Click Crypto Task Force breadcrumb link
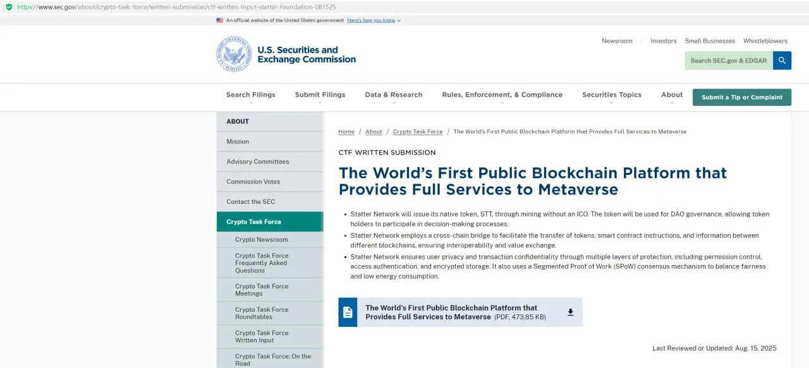This screenshot has width=809, height=368. coord(418,132)
